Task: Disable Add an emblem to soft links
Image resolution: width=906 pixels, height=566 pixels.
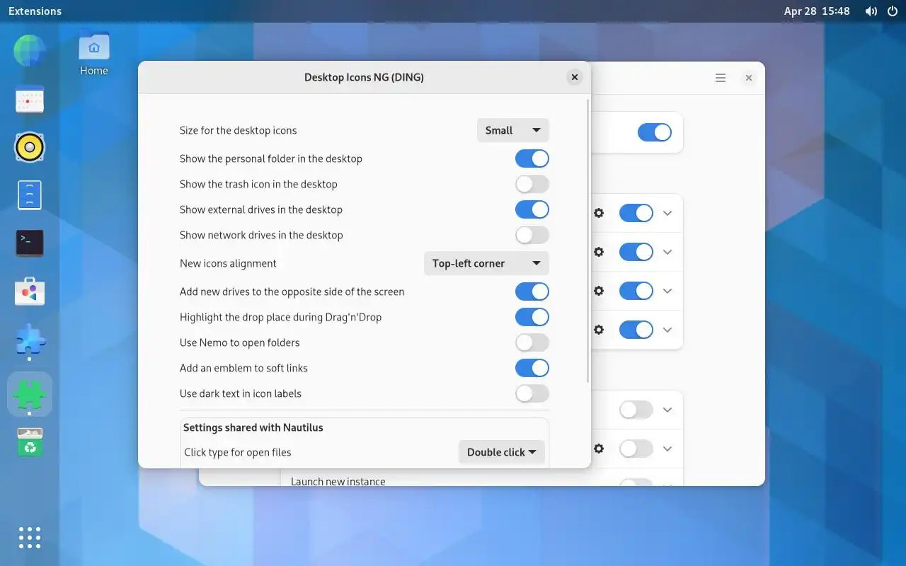Action: point(532,368)
